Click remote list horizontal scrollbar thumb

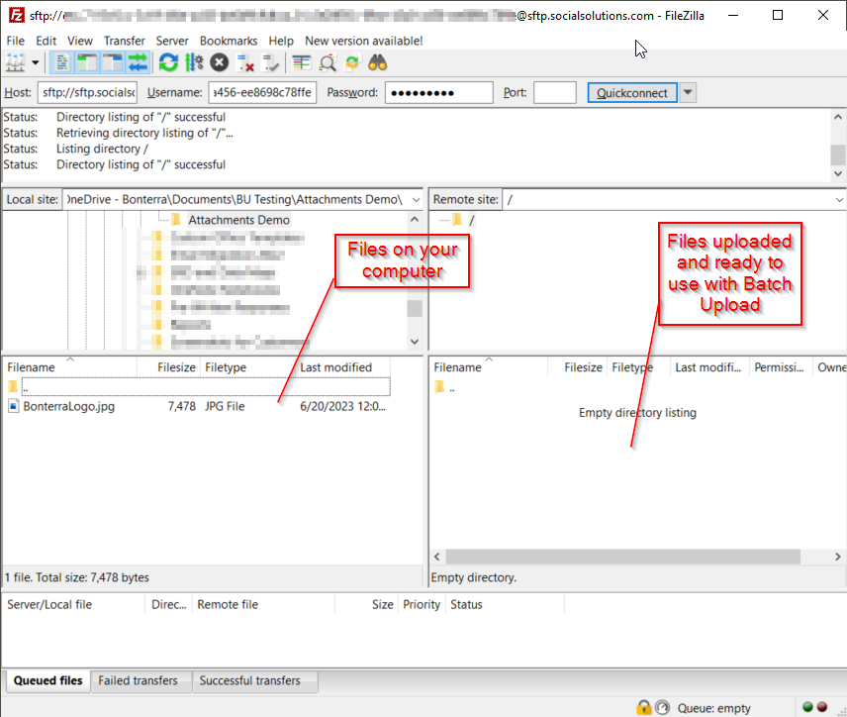(622, 557)
